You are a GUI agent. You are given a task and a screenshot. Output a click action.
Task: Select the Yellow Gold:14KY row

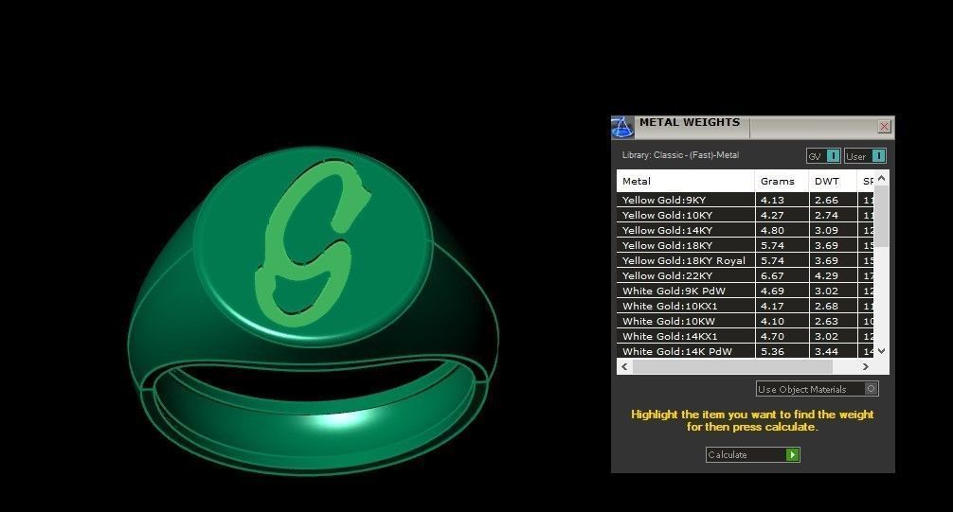coord(746,230)
